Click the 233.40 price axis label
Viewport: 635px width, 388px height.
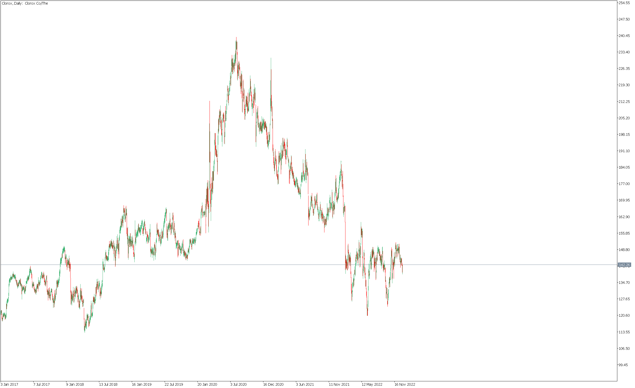click(x=624, y=52)
